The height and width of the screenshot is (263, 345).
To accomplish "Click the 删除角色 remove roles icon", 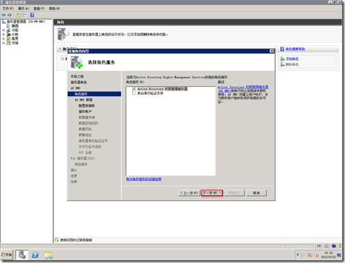I will pos(283,65).
